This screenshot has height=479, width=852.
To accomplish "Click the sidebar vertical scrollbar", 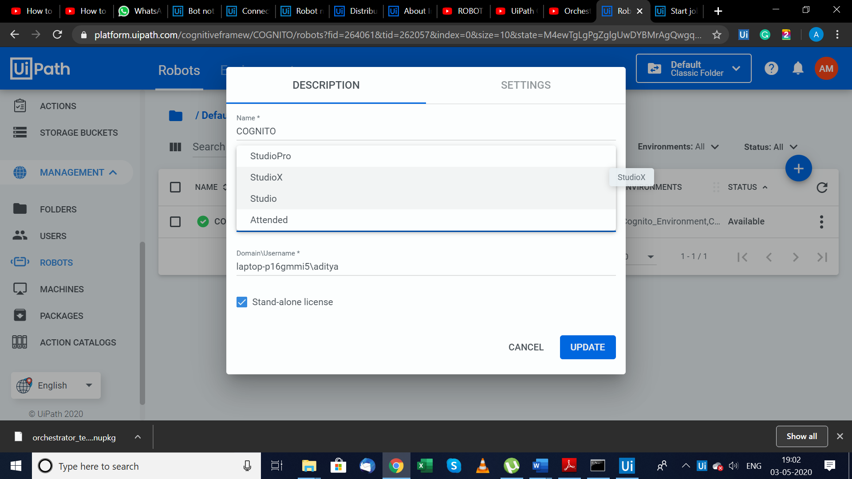I will tap(142, 323).
